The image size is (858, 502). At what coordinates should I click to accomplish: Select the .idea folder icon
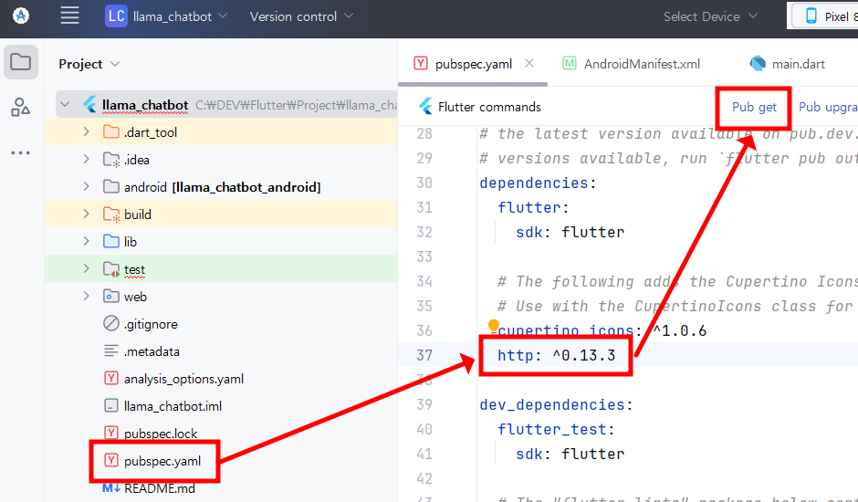click(x=111, y=160)
